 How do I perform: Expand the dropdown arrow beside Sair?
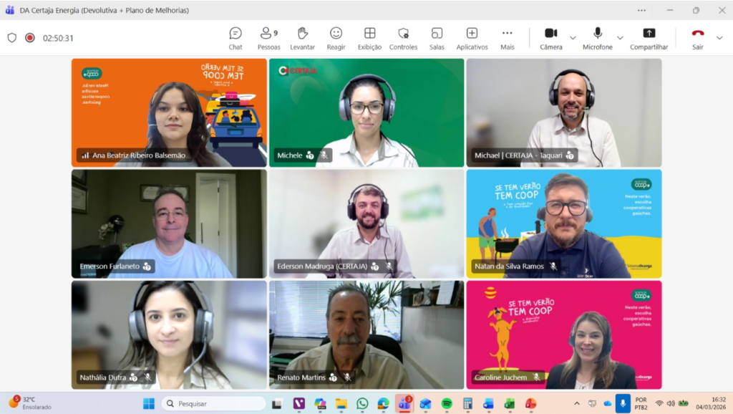[719, 38]
